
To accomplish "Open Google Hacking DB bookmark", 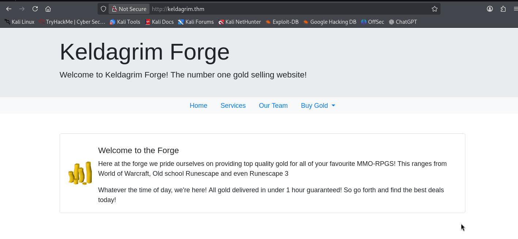I will pos(329,22).
